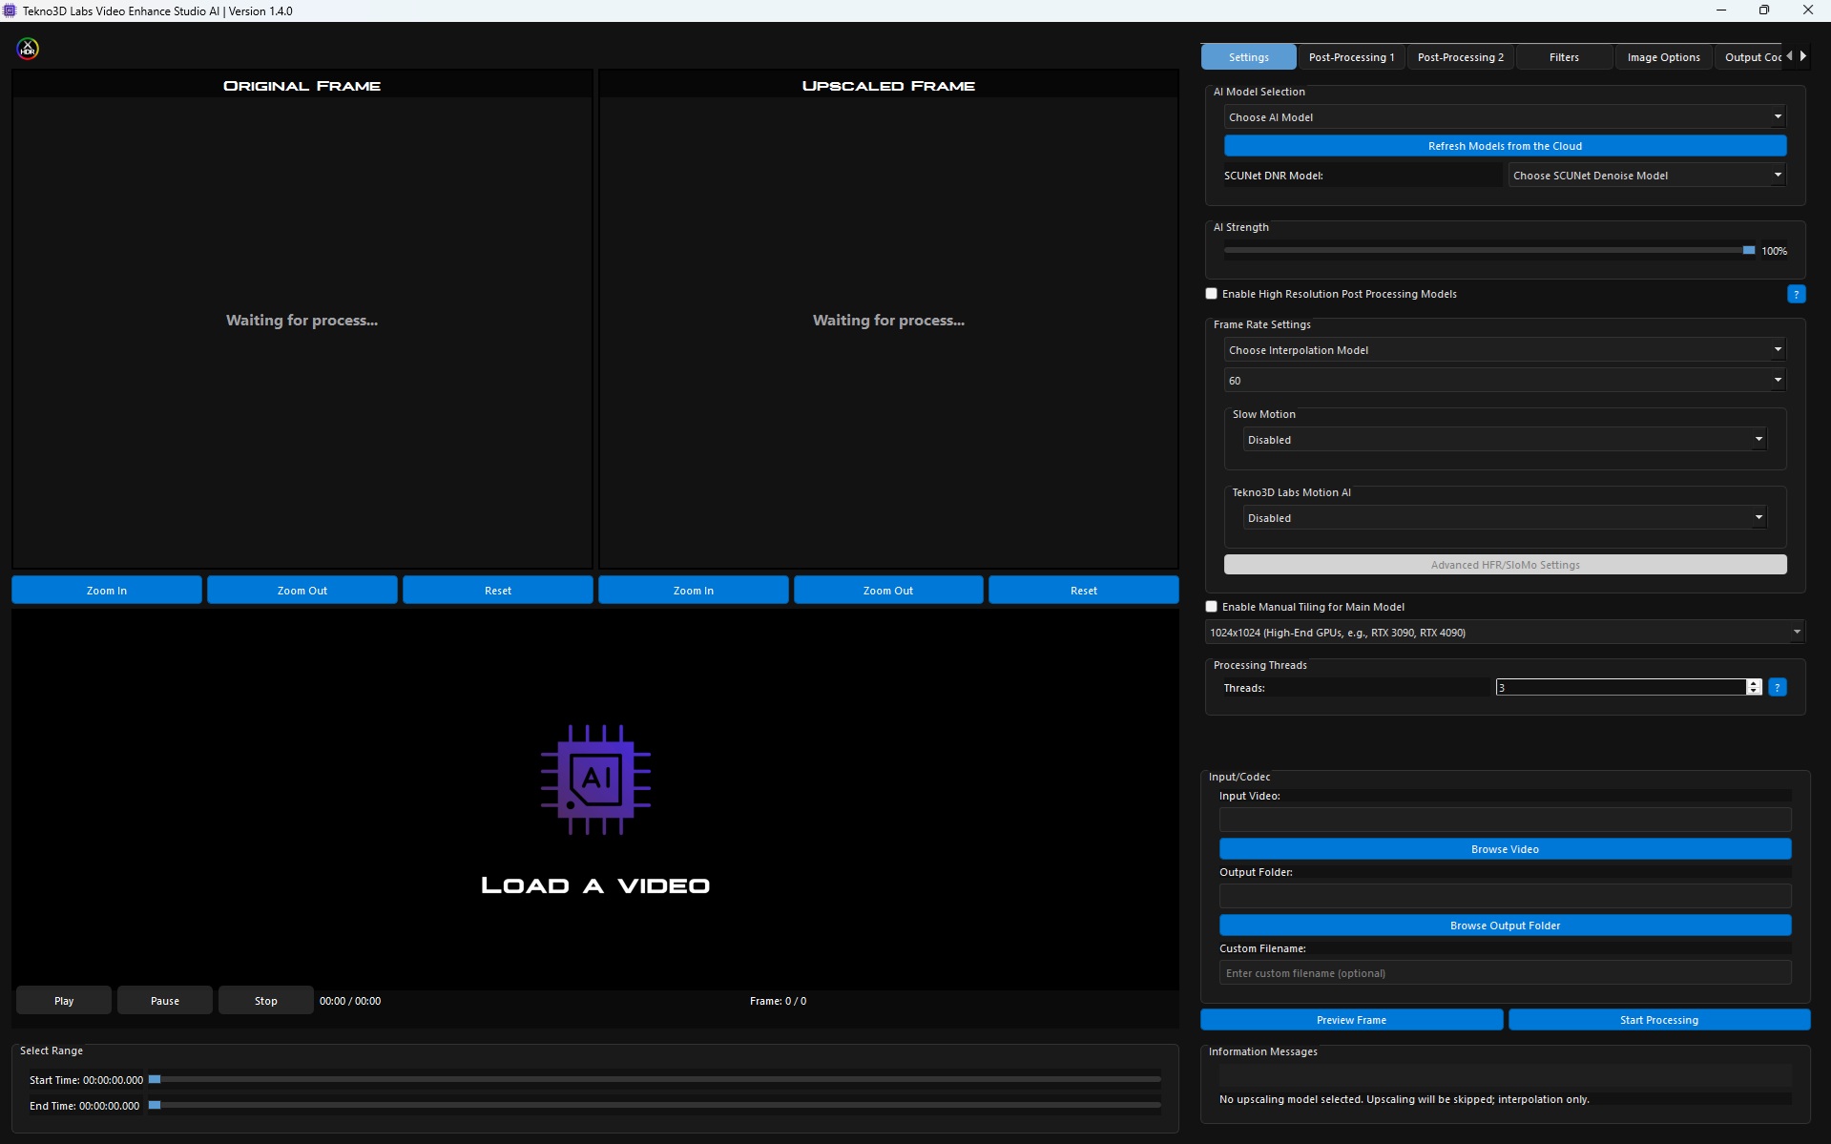Switch to Post-Processing 1 tab
The width and height of the screenshot is (1831, 1144).
tap(1351, 57)
